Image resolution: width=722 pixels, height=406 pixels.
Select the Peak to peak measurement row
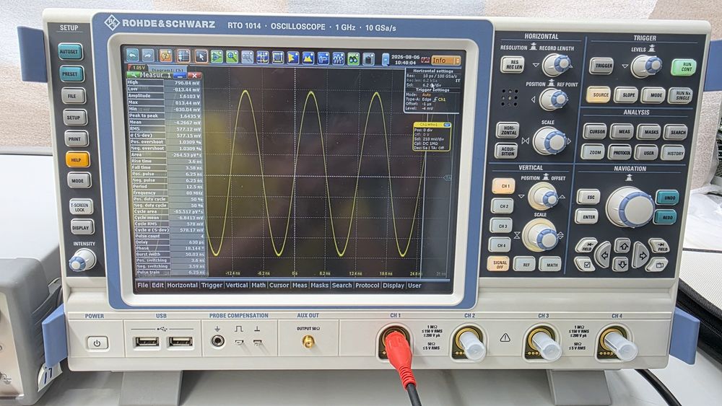(x=165, y=116)
